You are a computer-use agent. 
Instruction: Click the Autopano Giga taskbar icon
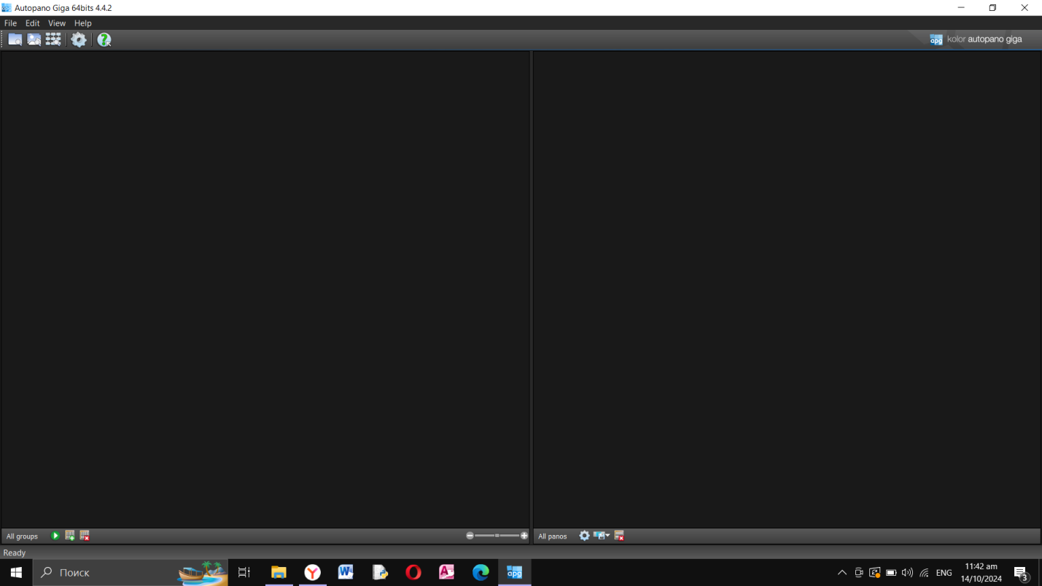click(x=515, y=573)
